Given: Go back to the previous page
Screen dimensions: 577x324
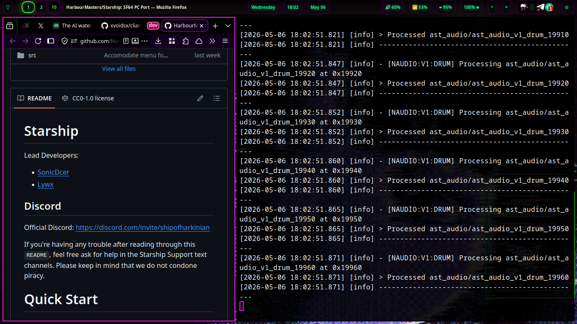Looking at the screenshot, I should 13,41.
